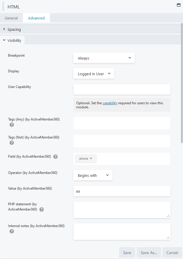This screenshot has width=183, height=259.
Task: Click the PHP statement textarea resize grip
Action: 168,217
